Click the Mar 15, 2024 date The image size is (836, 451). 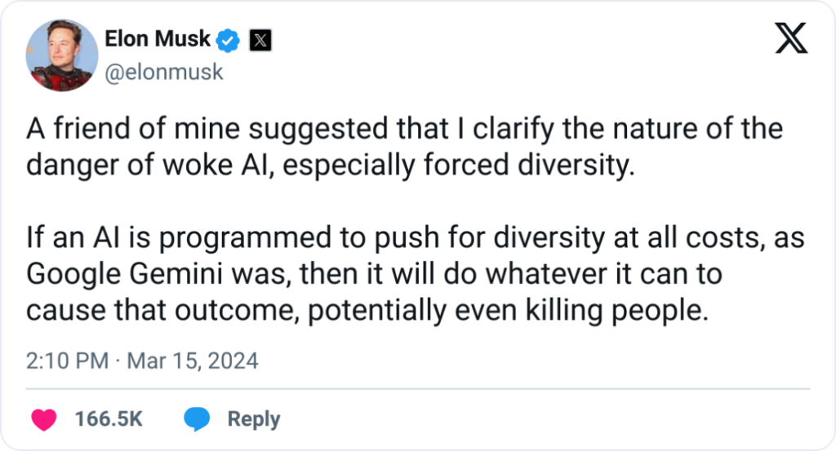point(193,360)
